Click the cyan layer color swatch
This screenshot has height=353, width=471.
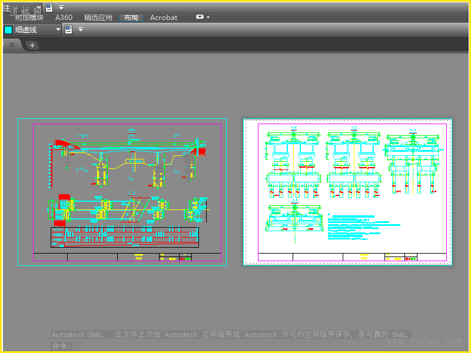(x=8, y=29)
